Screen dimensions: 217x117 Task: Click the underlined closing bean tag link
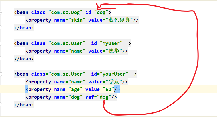point(25,28)
